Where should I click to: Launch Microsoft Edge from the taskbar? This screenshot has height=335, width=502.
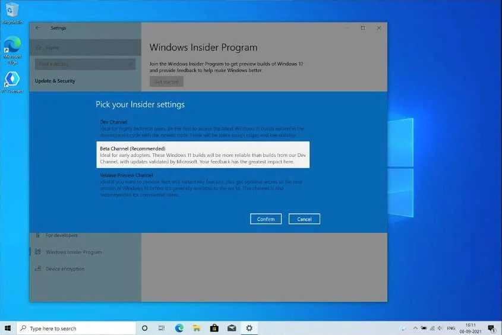point(179,328)
